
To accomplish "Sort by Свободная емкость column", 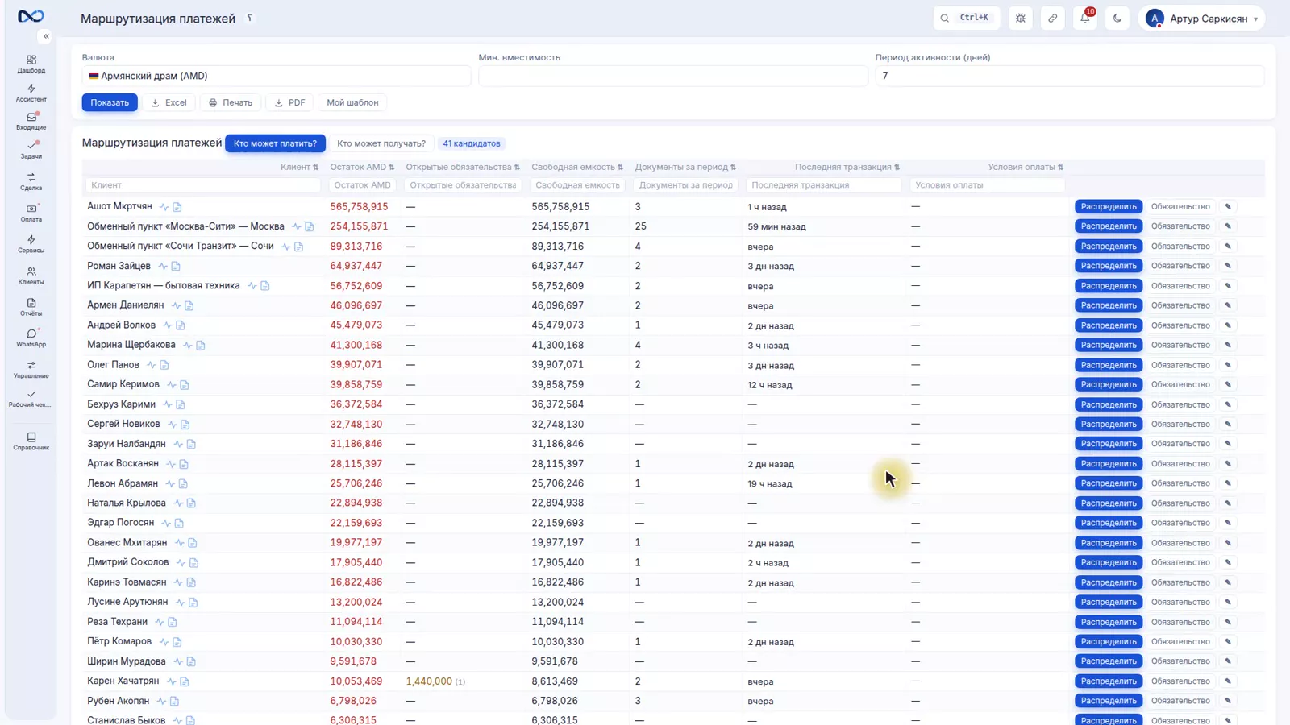I will coord(577,167).
